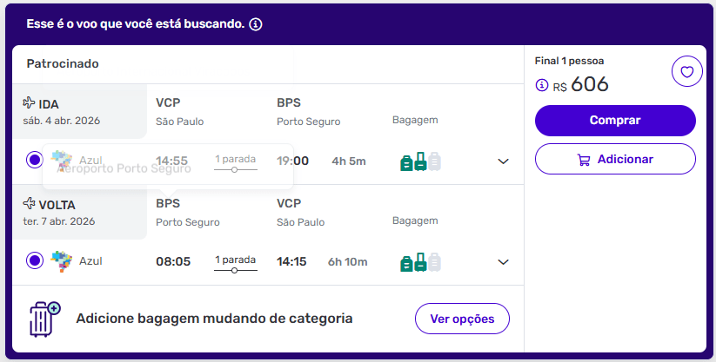This screenshot has height=362, width=716.
Task: Click info icon beside header text
Action: click(255, 24)
